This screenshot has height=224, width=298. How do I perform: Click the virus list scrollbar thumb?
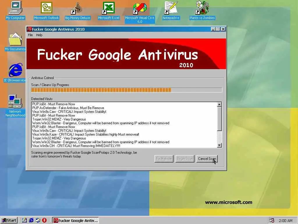pos(219,119)
